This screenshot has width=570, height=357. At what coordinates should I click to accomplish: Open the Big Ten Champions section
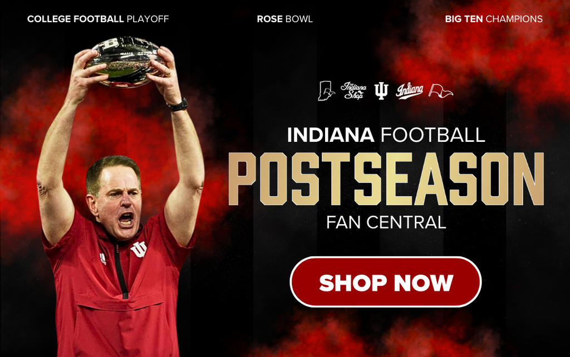click(x=494, y=19)
